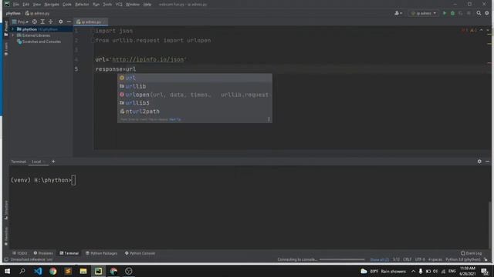The width and height of the screenshot is (494, 277).
Task: Click Expand All icon in Project panel
Action: (x=42, y=22)
